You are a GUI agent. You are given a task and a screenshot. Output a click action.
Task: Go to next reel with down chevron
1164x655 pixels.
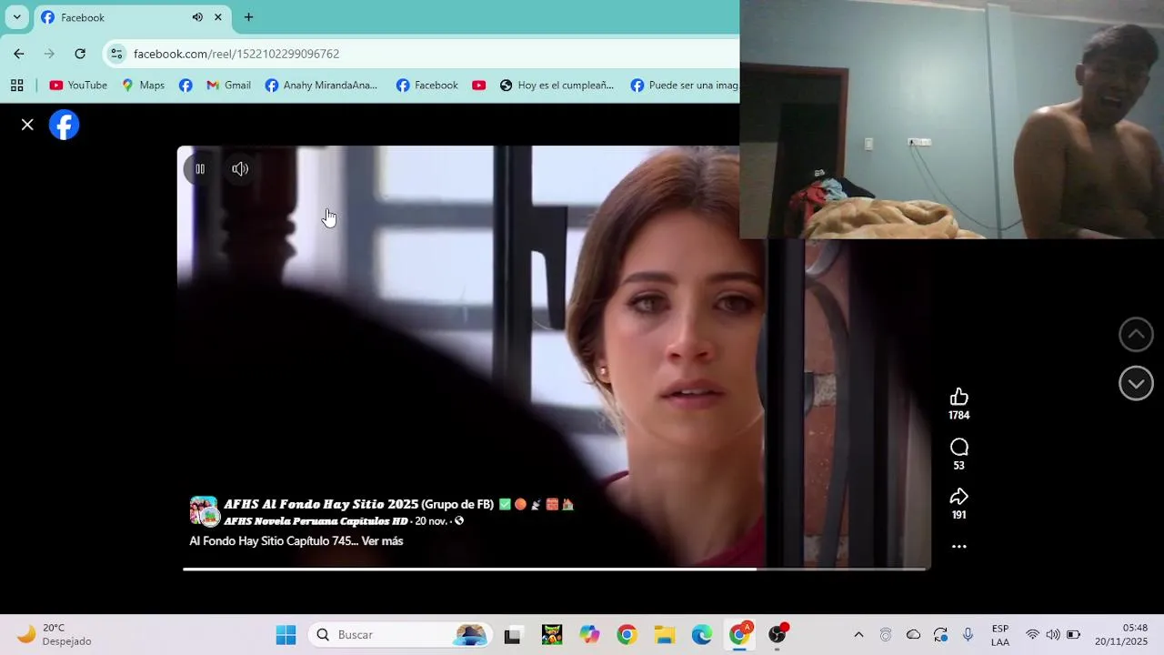[x=1136, y=383]
